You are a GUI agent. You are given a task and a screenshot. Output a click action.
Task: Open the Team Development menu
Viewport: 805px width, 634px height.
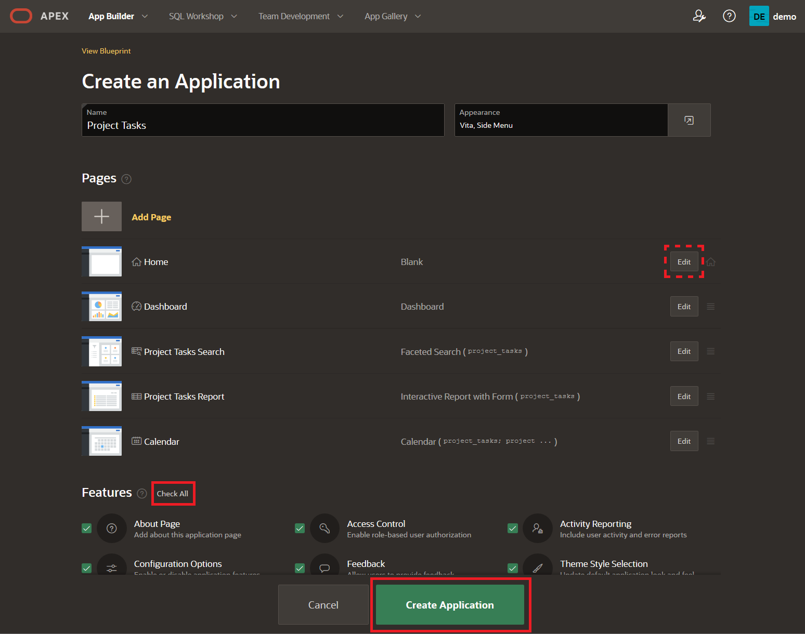(x=294, y=16)
